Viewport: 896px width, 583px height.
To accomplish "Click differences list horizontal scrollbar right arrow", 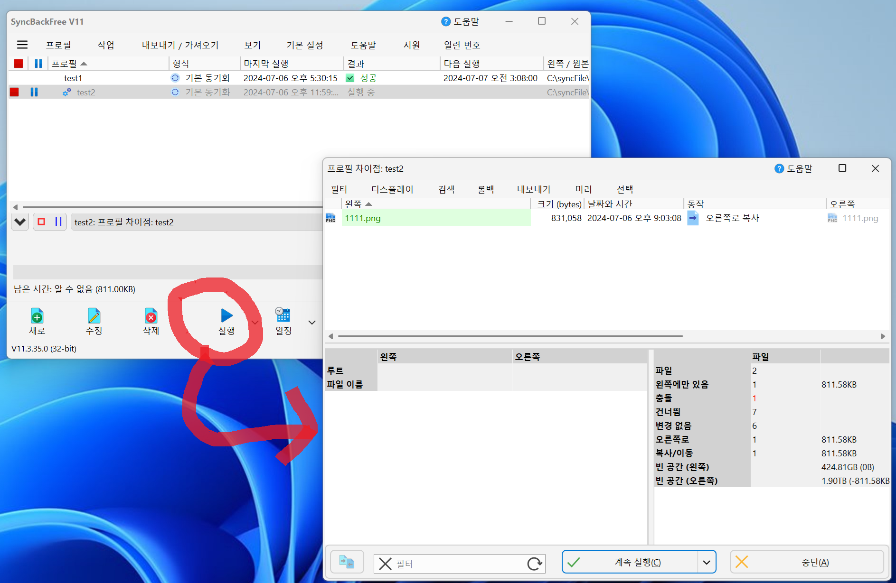I will 883,336.
